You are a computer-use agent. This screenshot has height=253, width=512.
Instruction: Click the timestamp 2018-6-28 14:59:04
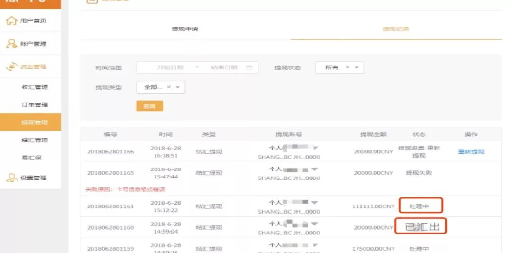165,228
